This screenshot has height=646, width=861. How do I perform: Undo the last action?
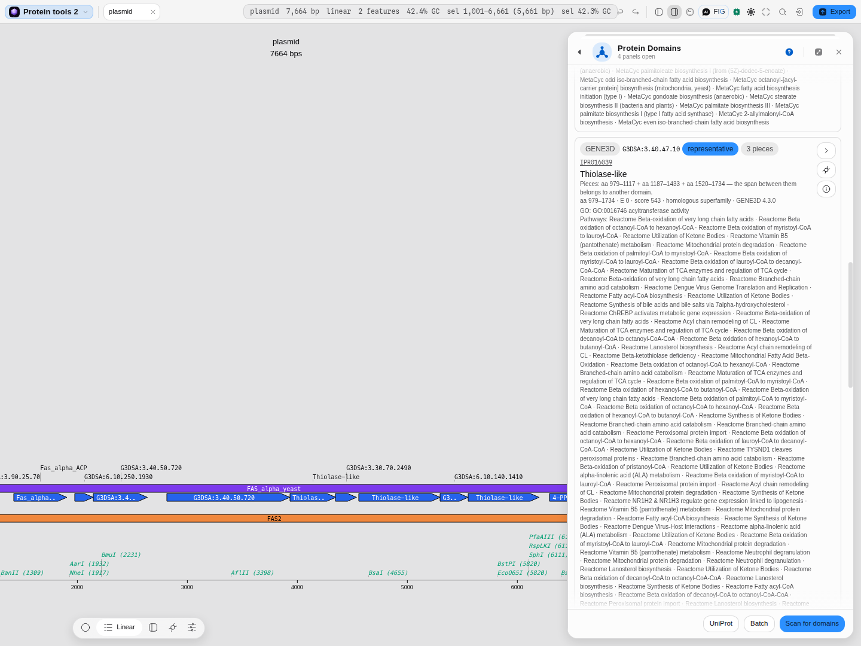(621, 12)
